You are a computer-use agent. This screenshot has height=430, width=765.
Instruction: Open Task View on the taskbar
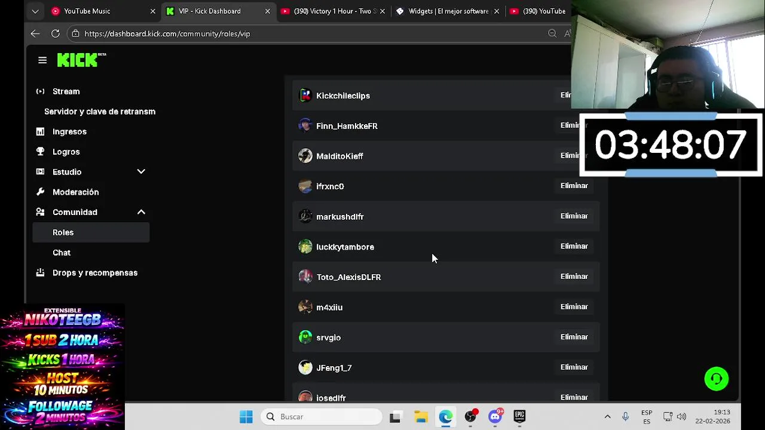395,417
